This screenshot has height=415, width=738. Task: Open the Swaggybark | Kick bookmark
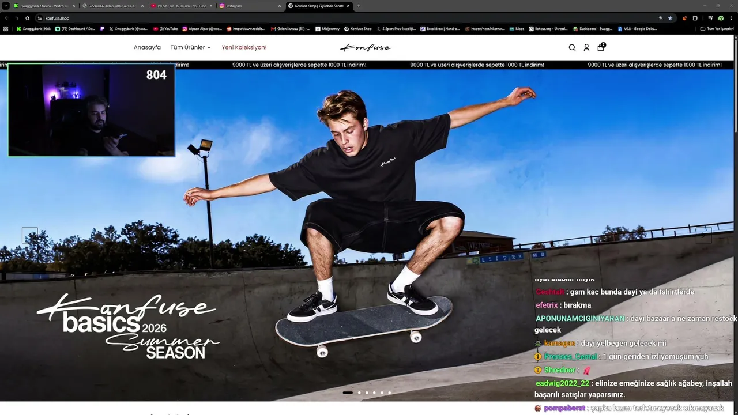tap(33, 28)
